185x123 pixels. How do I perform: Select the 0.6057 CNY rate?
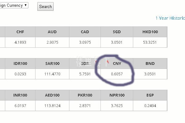tap(117, 74)
